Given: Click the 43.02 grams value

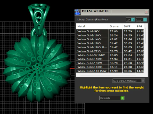Looking at the screenshot, I should coord(114,39).
